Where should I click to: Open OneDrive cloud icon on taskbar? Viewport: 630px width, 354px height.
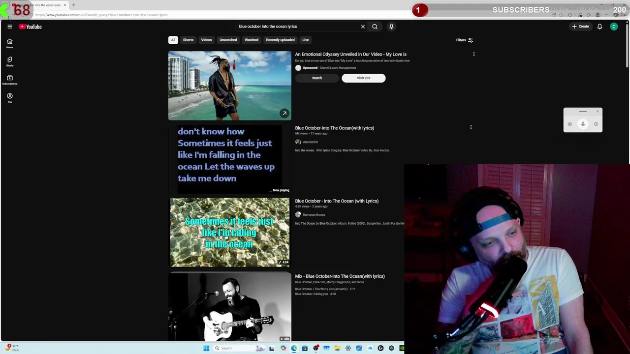tap(370, 348)
